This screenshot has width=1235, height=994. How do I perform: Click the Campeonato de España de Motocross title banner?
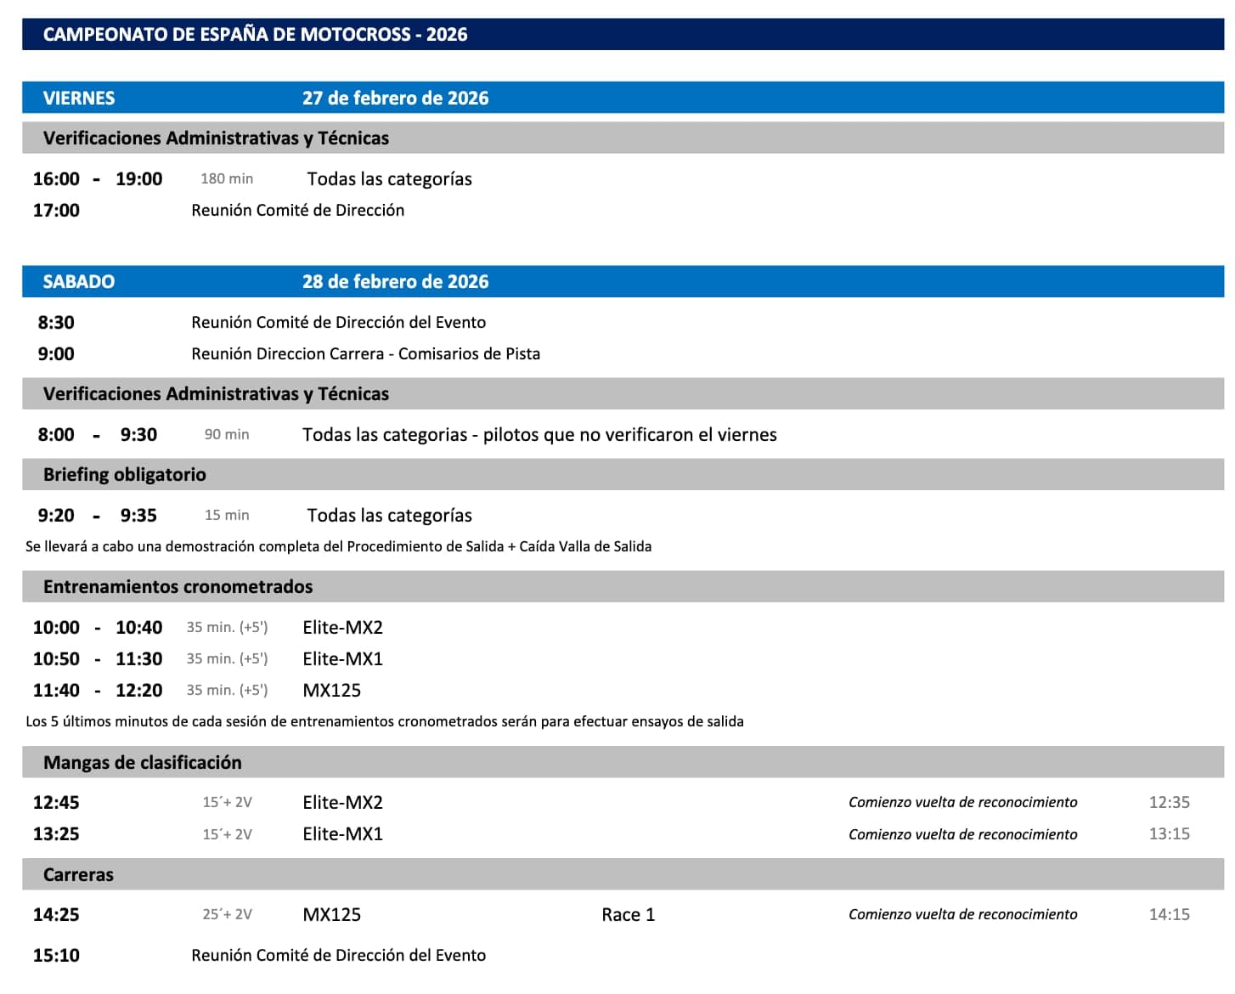255,35
